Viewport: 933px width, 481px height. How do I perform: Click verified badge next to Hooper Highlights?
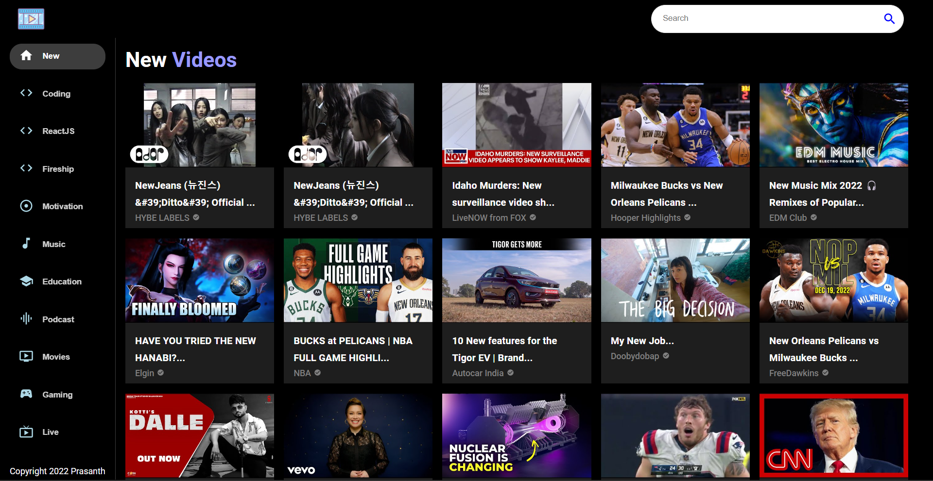click(687, 217)
